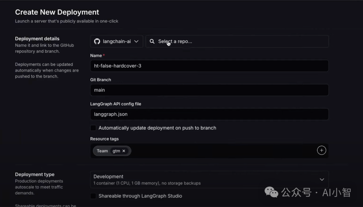The width and height of the screenshot is (363, 207).
Task: Click the chevron arrow of deployment type selector
Action: [x=322, y=179]
